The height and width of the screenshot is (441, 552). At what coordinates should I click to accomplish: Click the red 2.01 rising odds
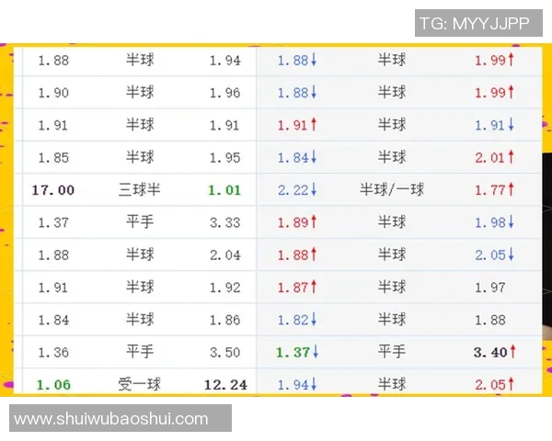(x=494, y=157)
